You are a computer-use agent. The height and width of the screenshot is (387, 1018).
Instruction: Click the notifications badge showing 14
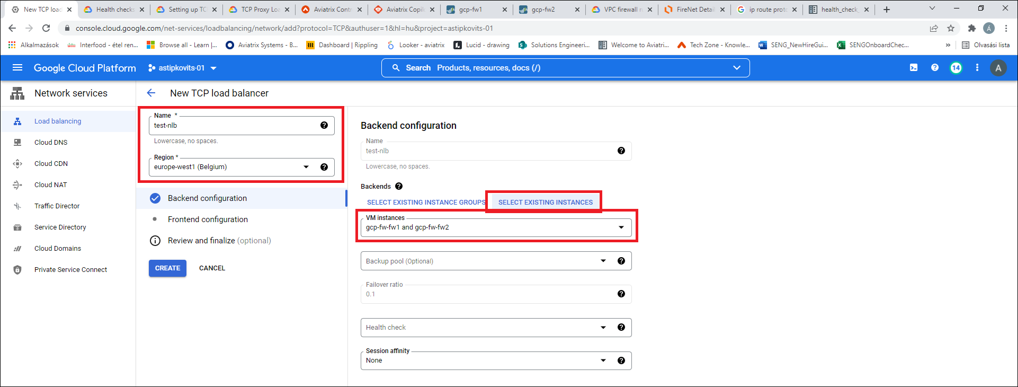[956, 67]
